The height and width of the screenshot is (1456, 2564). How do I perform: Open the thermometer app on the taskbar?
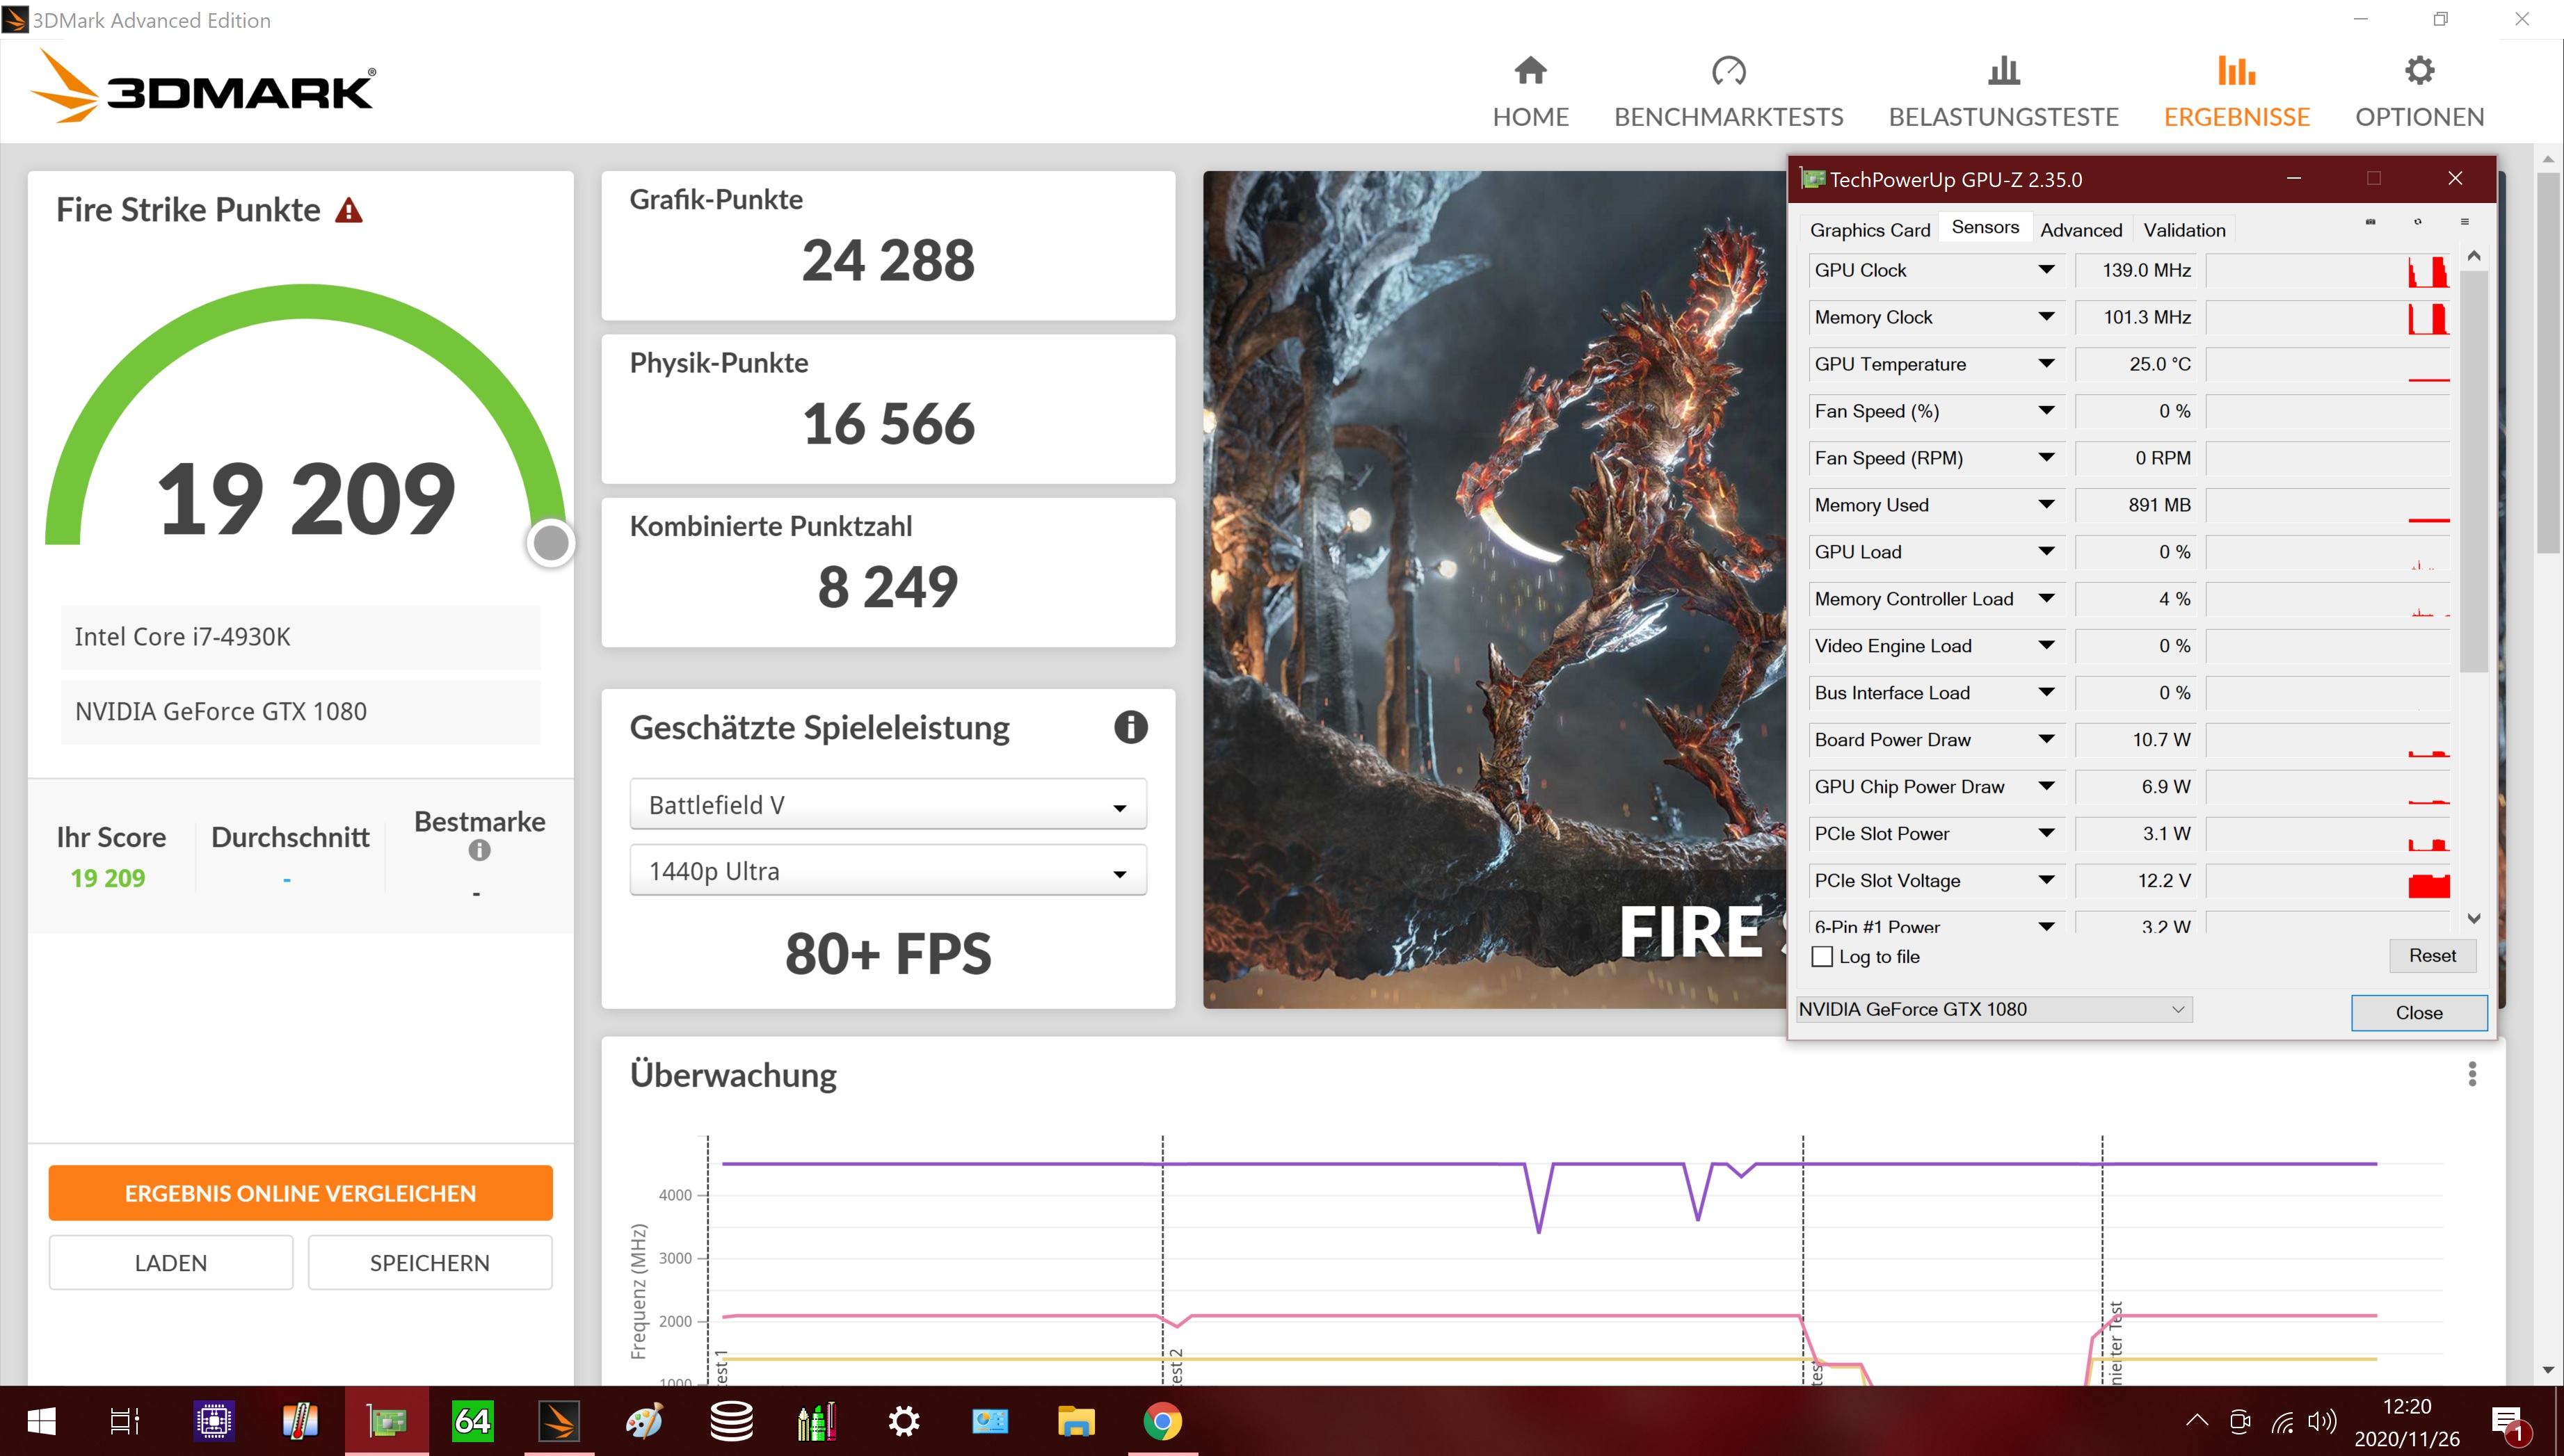click(x=299, y=1421)
